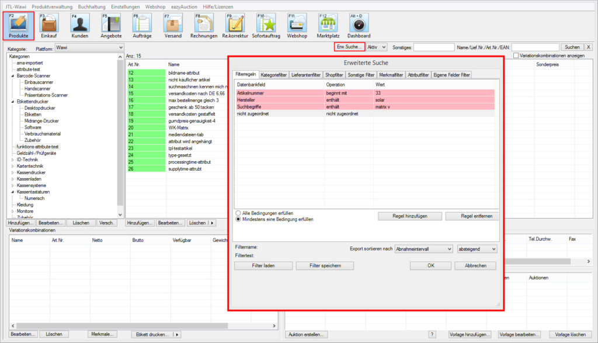Click the Name/Lief.Nr./Art.Nr./EAN search field
Image resolution: width=598 pixels, height=343 pixels.
(x=535, y=47)
